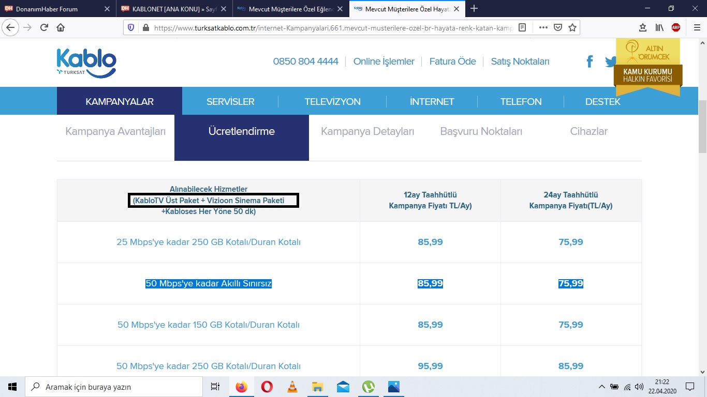Open page actions three-dot menu

tap(543, 27)
